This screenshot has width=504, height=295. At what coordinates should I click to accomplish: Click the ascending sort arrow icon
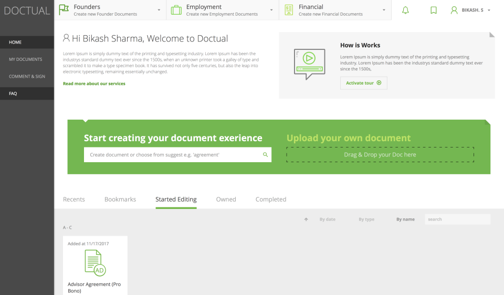click(x=306, y=219)
